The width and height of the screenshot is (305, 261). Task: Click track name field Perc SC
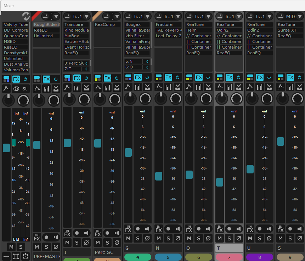click(107, 252)
